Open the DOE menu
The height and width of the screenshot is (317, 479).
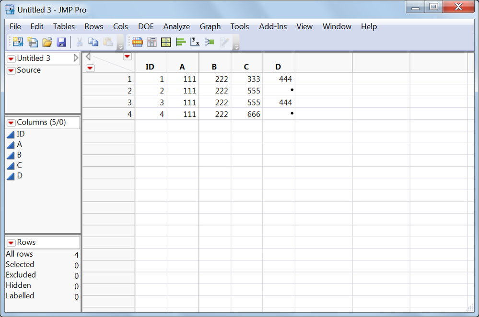[146, 26]
